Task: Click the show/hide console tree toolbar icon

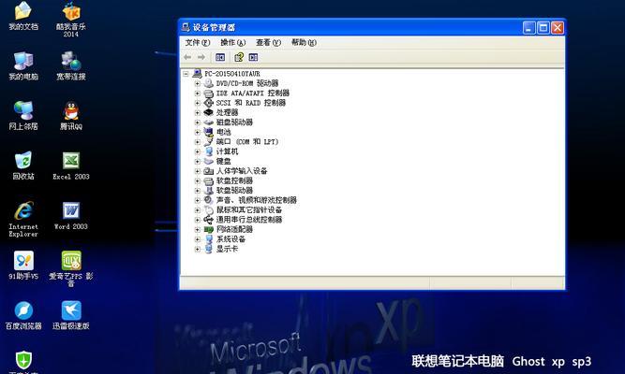Action: pyautogui.click(x=220, y=57)
